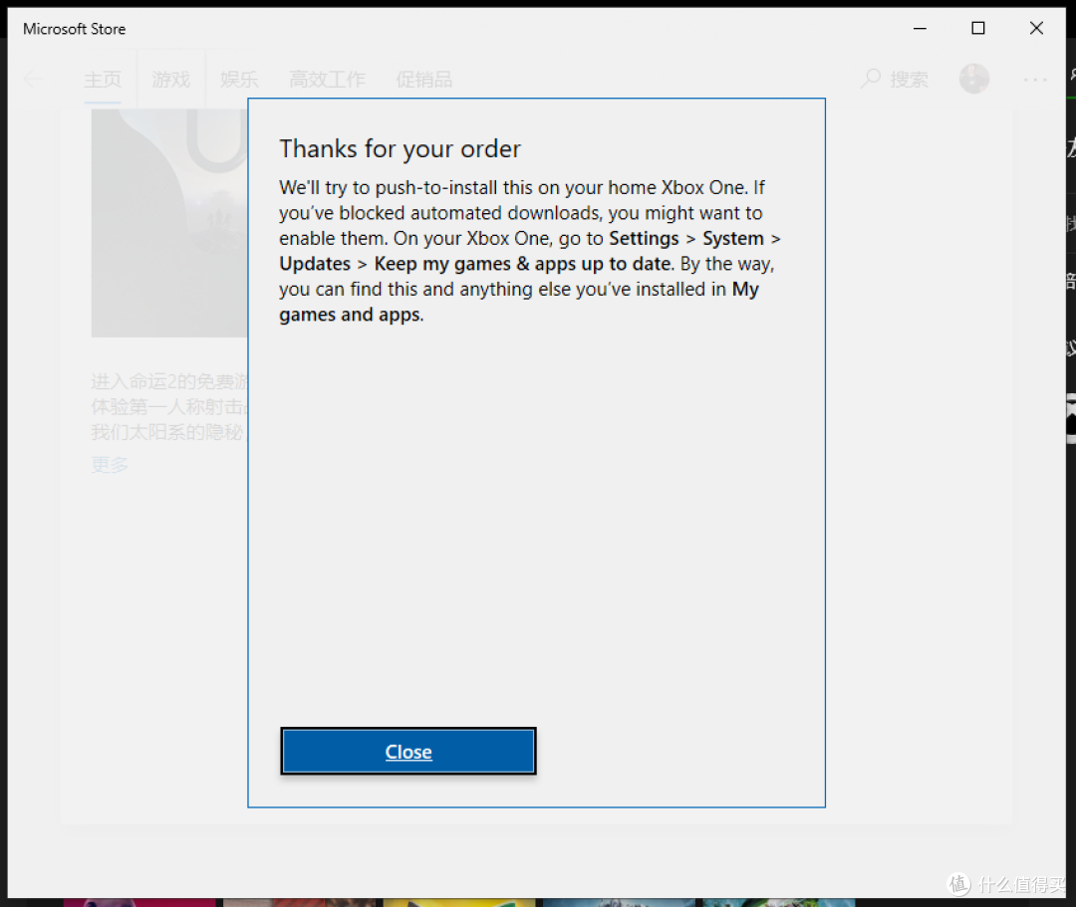Open the user account avatar
This screenshot has height=907, width=1076.
pyautogui.click(x=974, y=79)
